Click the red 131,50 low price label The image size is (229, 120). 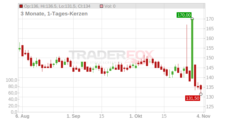coord(192,98)
